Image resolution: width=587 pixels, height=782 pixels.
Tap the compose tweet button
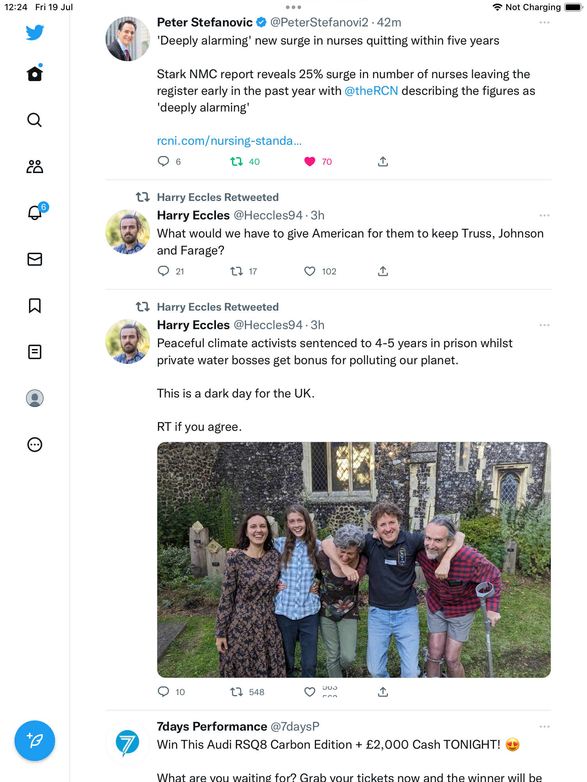(35, 741)
